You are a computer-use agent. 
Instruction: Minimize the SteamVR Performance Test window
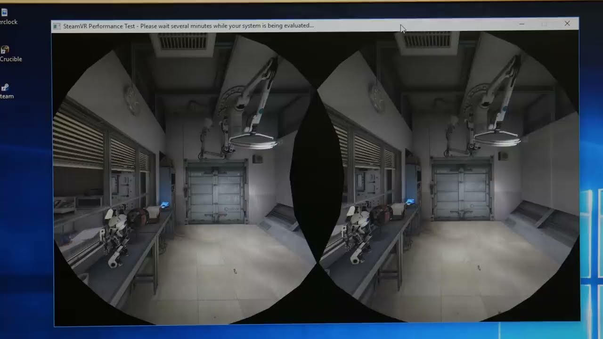point(522,24)
